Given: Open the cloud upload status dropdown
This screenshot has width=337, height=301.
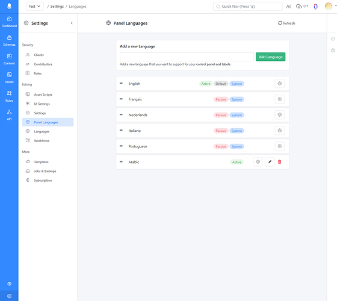Looking at the screenshot, I should click(x=301, y=6).
